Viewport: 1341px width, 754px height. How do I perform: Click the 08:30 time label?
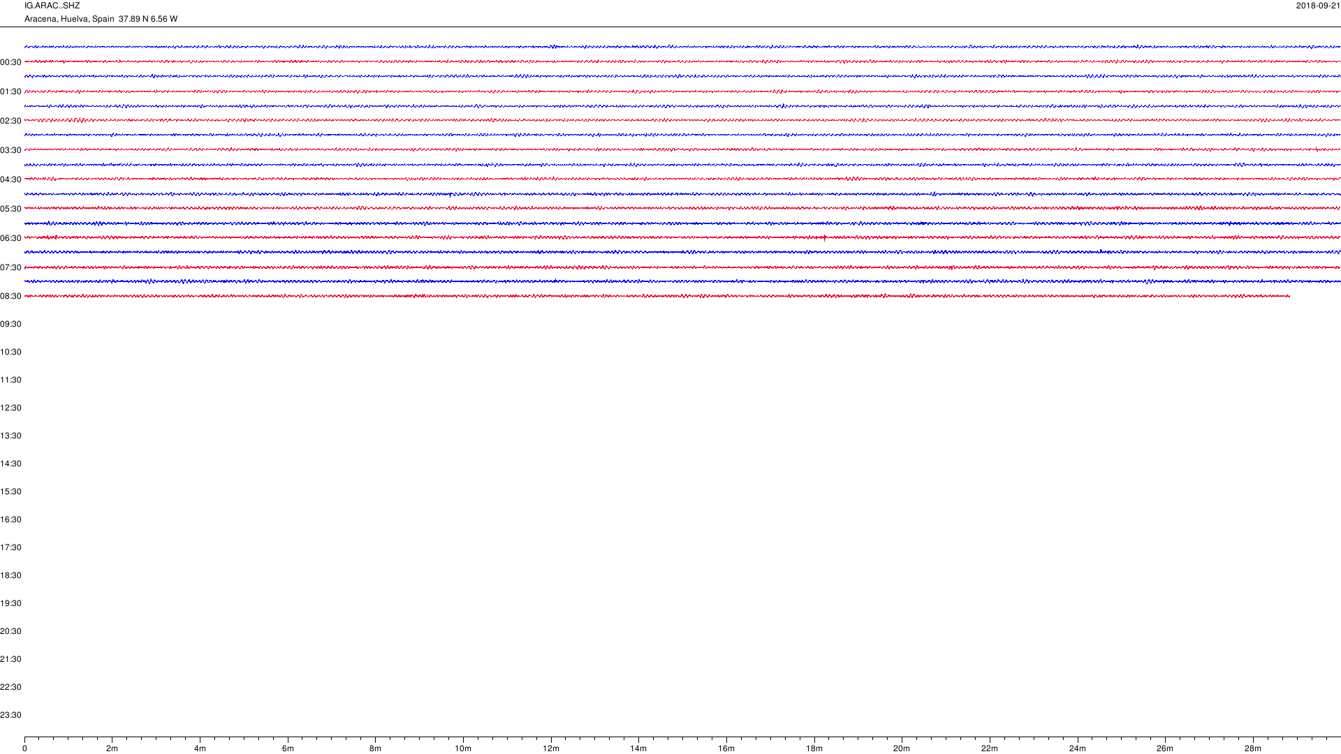pyautogui.click(x=10, y=296)
